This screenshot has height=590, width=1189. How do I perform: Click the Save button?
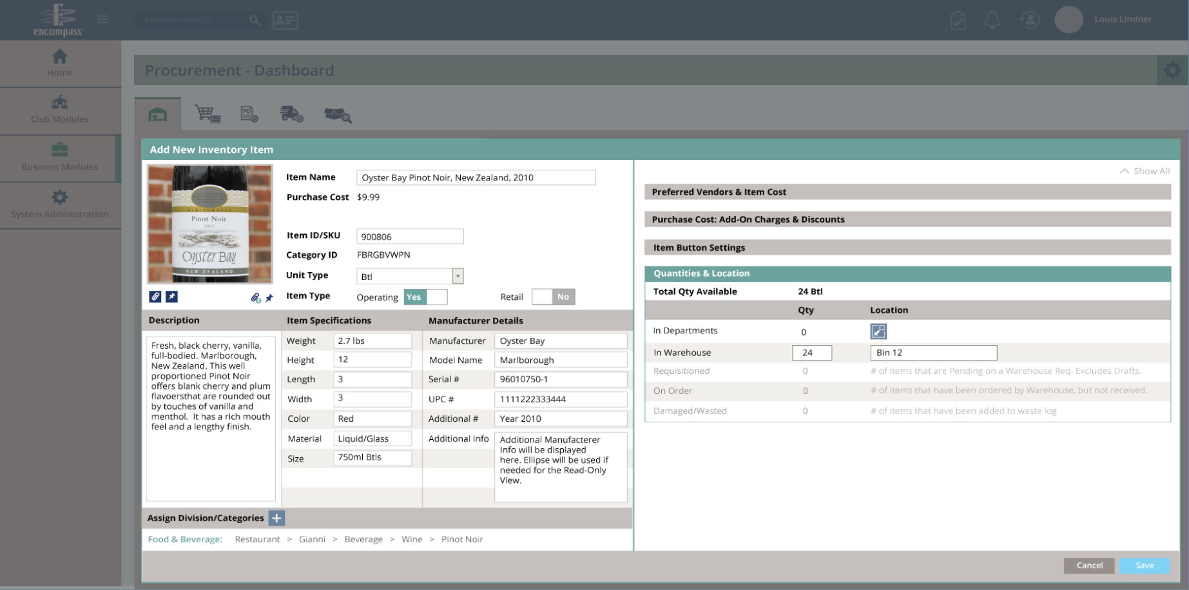(x=1144, y=565)
